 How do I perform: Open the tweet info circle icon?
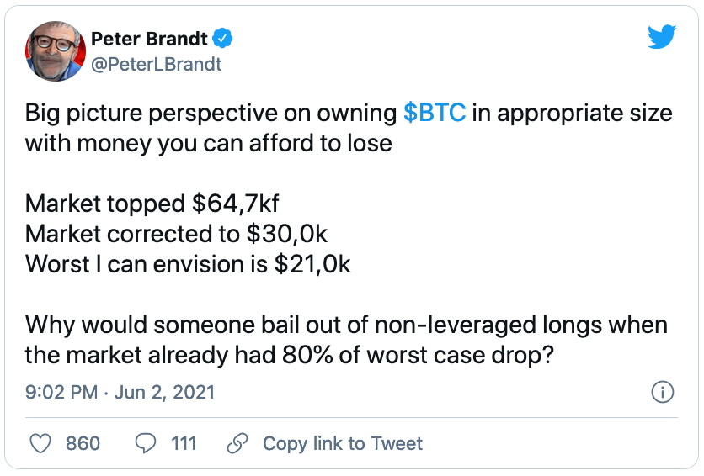click(662, 392)
